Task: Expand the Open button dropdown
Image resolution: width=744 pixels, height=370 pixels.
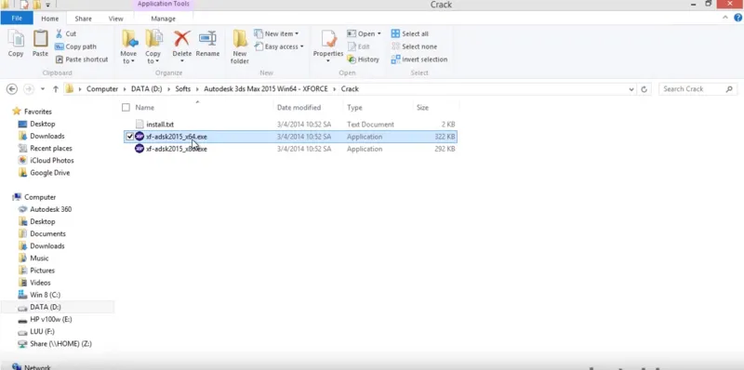Action: pyautogui.click(x=379, y=33)
